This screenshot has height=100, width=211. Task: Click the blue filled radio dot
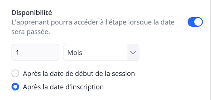15,87
